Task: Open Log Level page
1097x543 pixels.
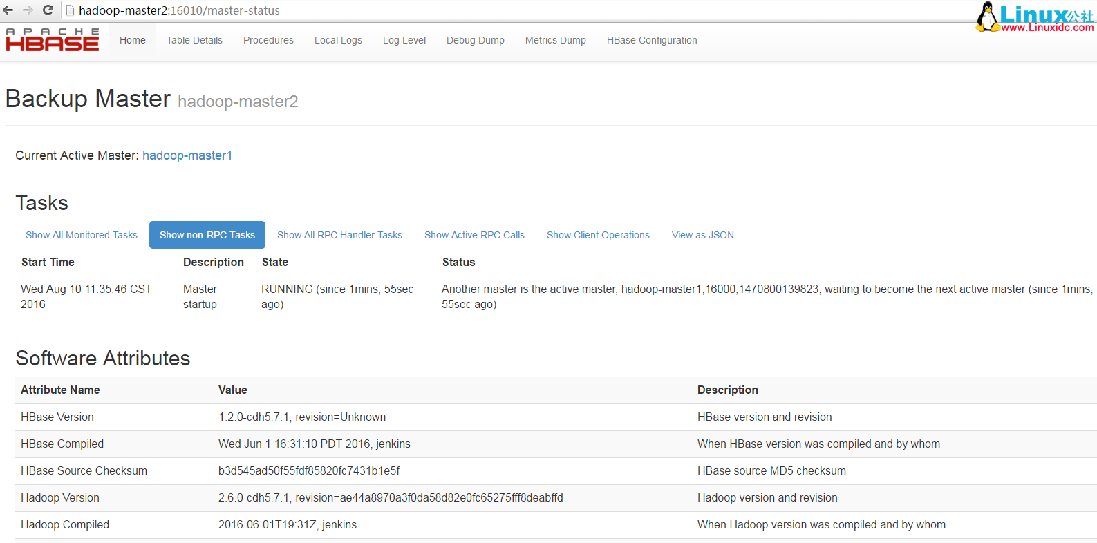Action: pyautogui.click(x=404, y=40)
